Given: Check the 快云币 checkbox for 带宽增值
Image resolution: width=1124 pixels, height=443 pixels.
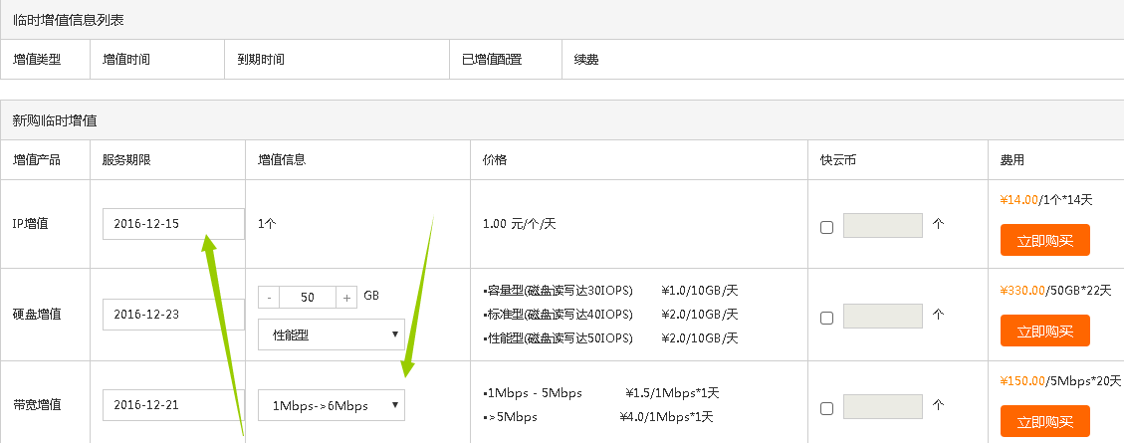Looking at the screenshot, I should 826,408.
